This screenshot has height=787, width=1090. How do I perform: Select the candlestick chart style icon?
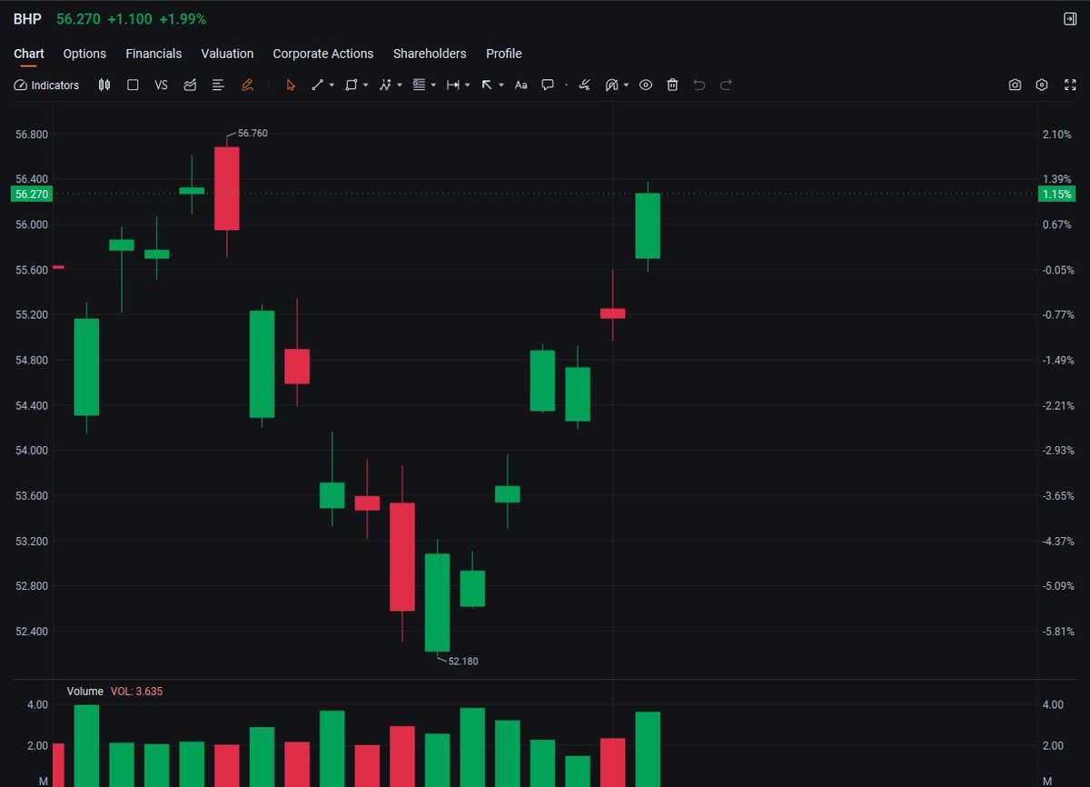[104, 85]
